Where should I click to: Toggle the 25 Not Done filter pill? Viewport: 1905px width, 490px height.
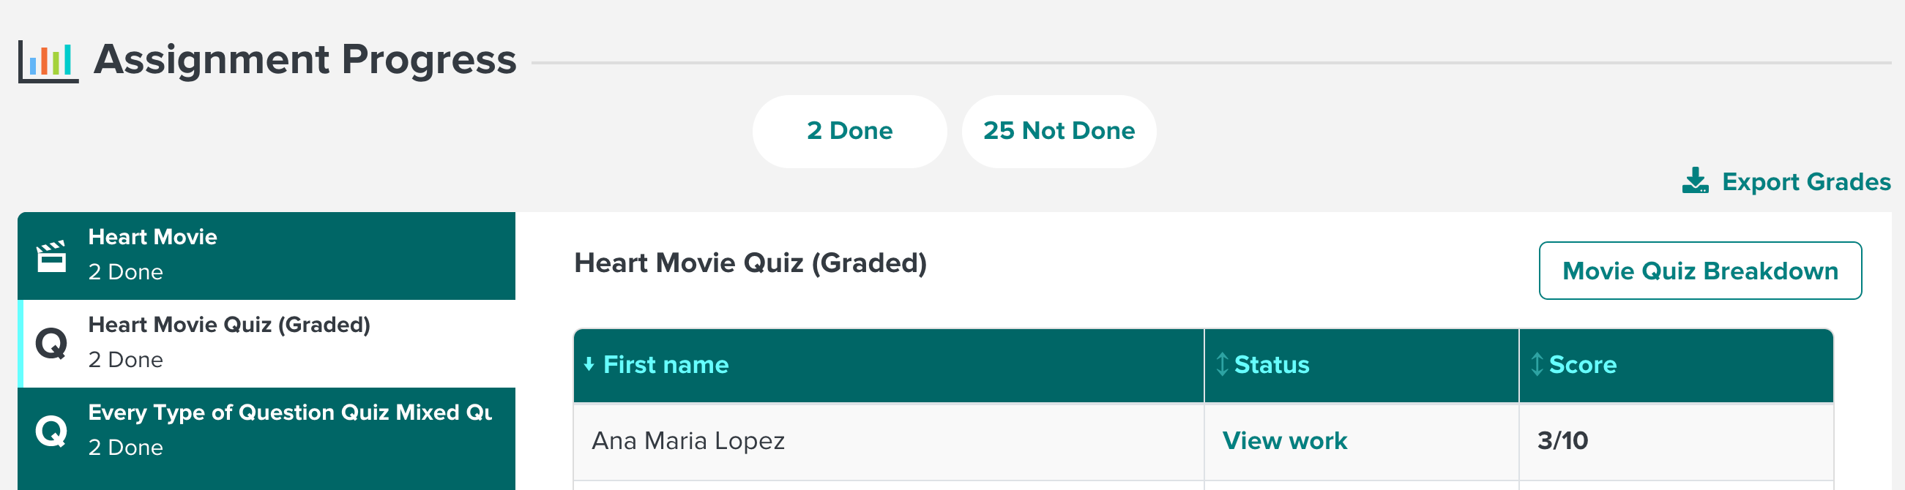point(1059,131)
